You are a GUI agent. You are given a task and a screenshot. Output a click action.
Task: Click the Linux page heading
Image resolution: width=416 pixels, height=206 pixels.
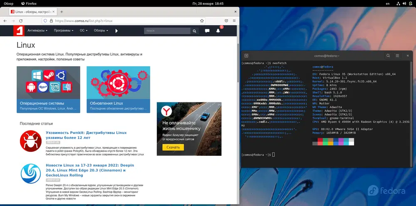click(x=26, y=45)
